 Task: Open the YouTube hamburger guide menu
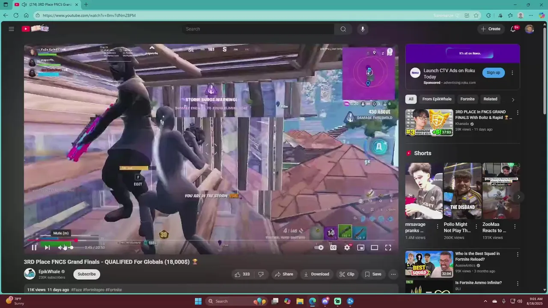point(12,29)
